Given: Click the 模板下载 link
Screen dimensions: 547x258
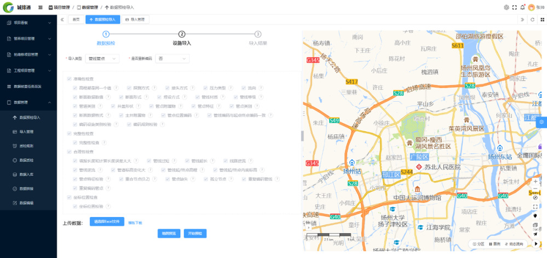Looking at the screenshot, I should pyautogui.click(x=135, y=222).
